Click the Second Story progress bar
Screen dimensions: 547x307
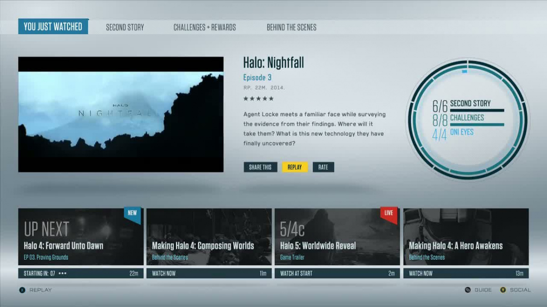(477, 110)
